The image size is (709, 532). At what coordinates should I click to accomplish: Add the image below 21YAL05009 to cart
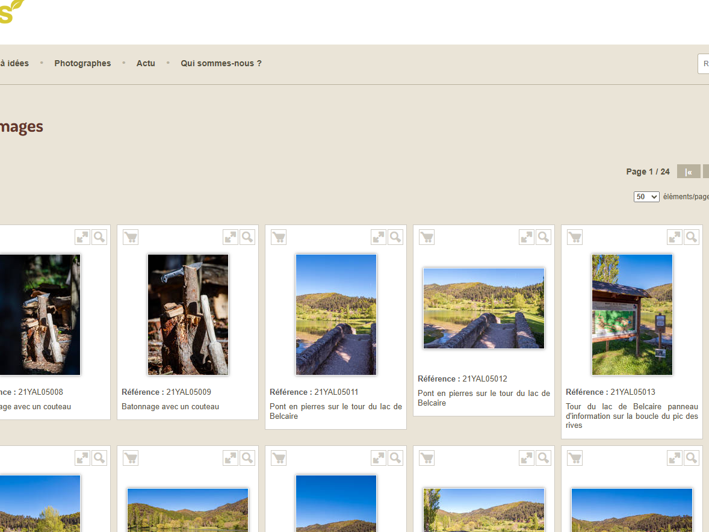pyautogui.click(x=131, y=458)
